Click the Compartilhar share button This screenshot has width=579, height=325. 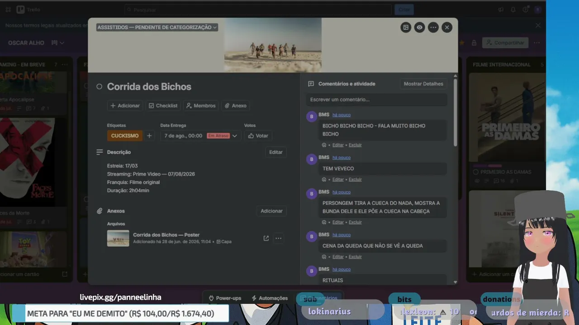pos(505,43)
